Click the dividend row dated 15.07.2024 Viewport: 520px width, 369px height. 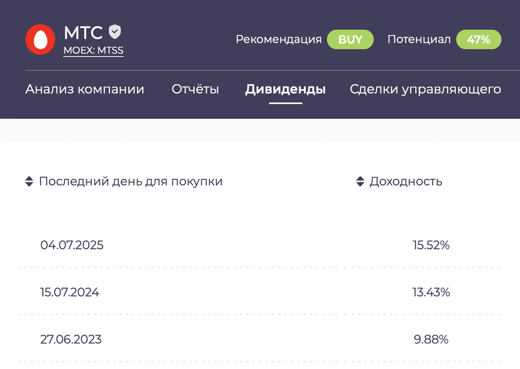(x=69, y=292)
